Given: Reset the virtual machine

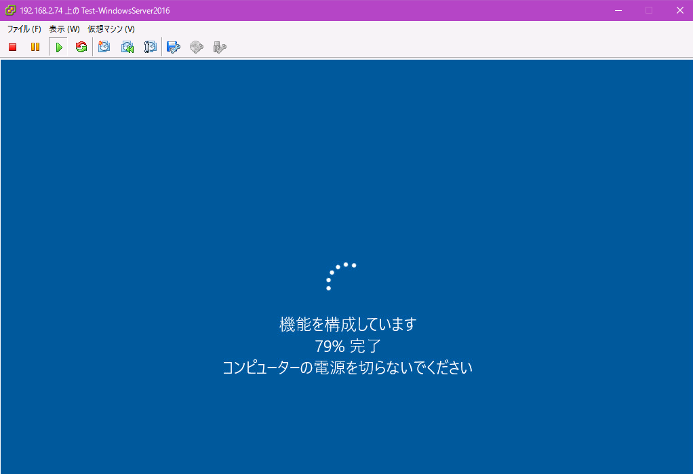Looking at the screenshot, I should [x=81, y=47].
